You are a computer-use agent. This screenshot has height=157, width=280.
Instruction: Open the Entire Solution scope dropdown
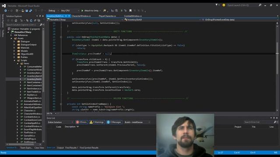[x=60, y=122]
